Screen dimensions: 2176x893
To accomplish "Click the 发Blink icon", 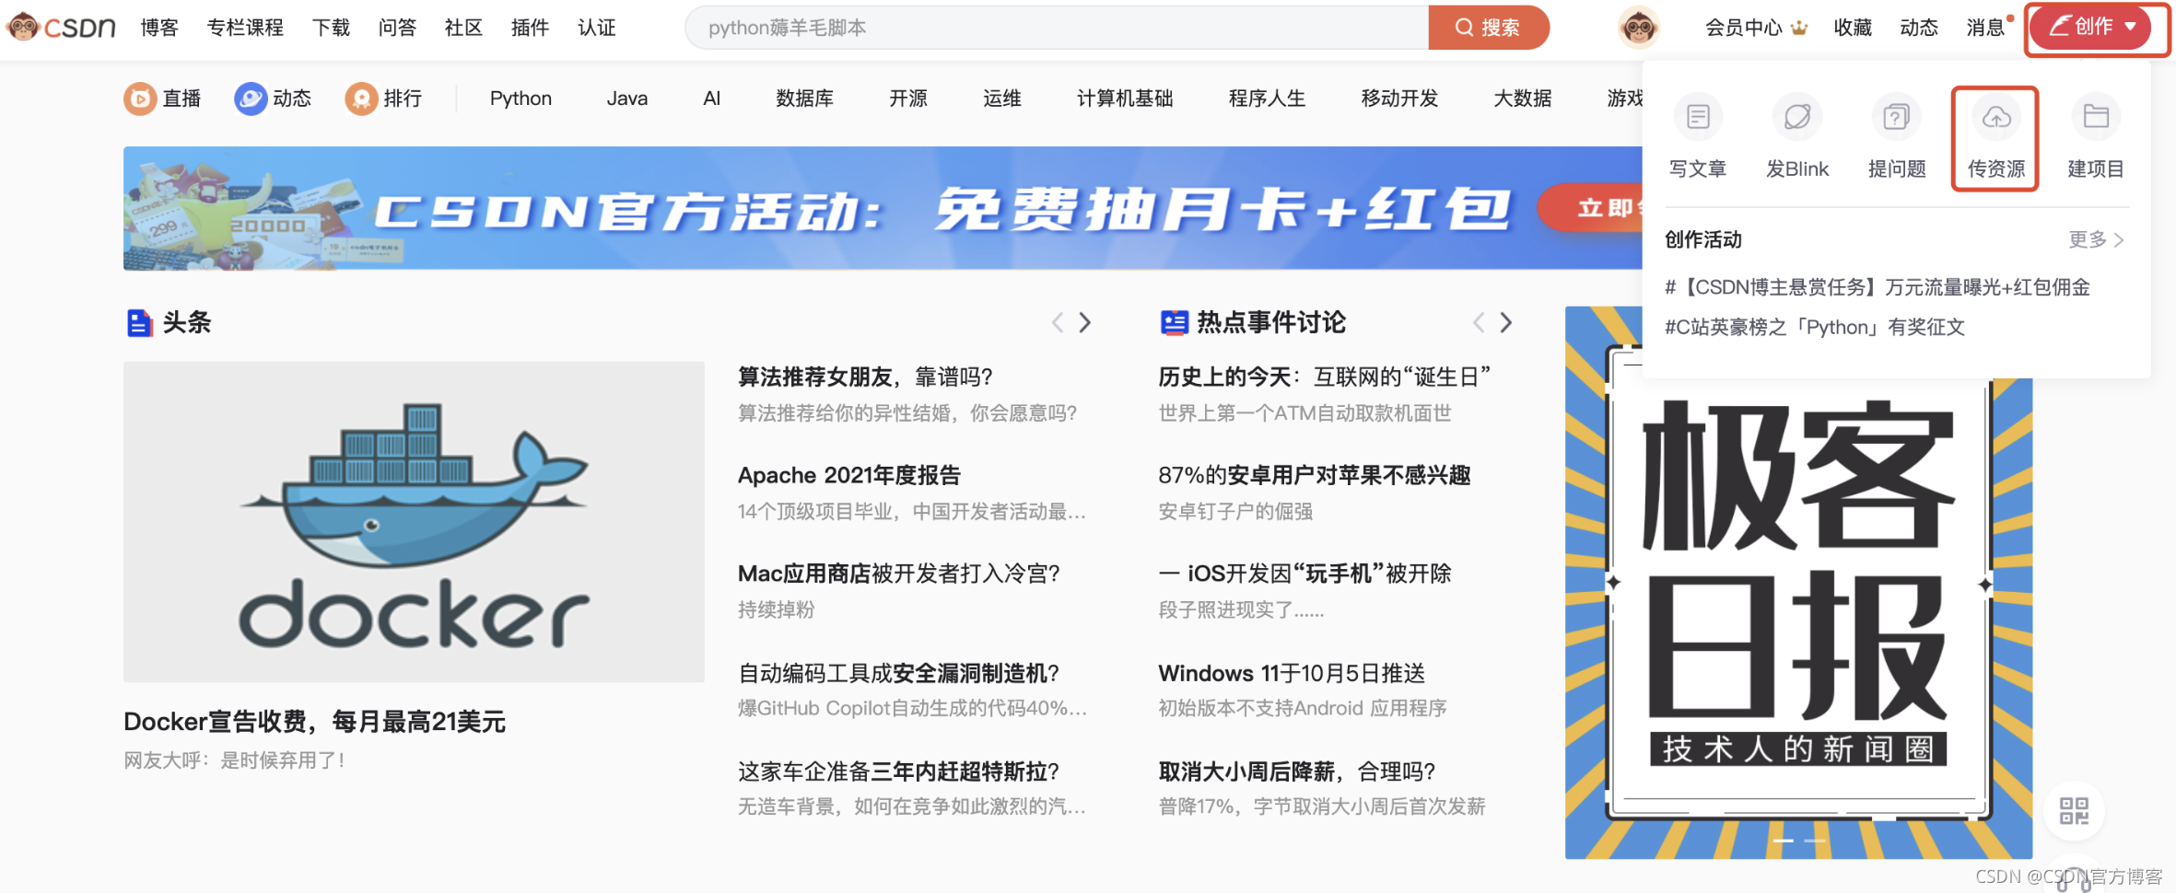I will 1797,117.
